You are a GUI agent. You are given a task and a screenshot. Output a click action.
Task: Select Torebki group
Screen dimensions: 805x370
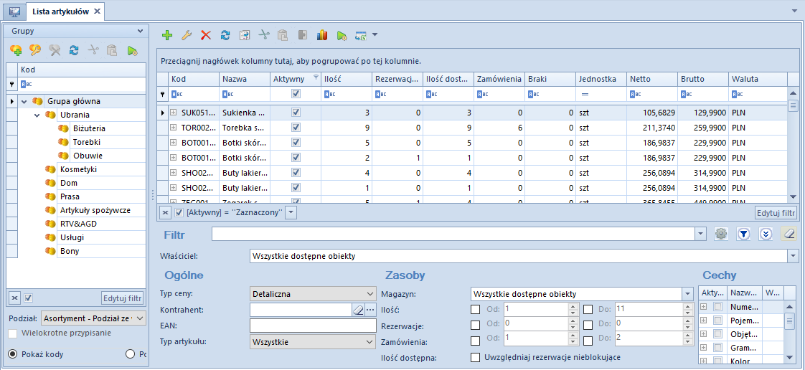(x=86, y=142)
